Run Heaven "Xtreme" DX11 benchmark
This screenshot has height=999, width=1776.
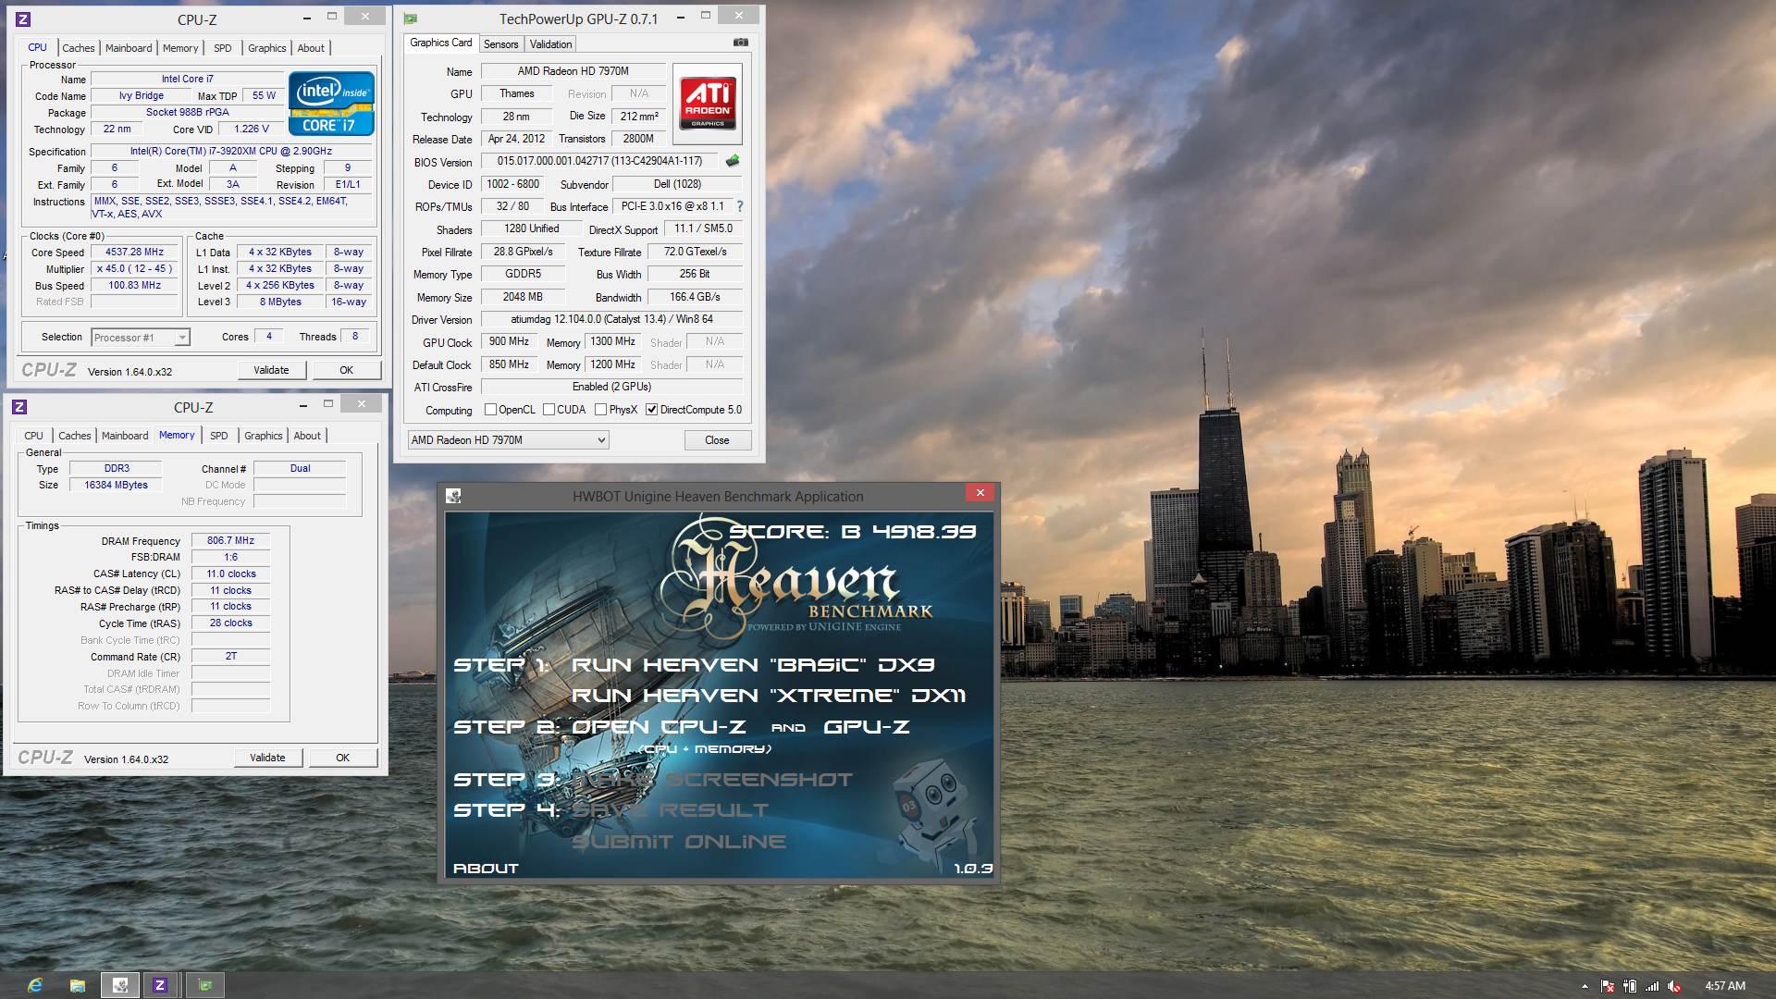[769, 696]
